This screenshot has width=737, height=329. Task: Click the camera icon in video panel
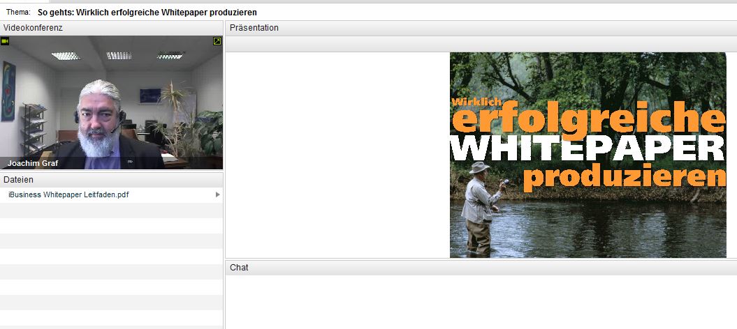[x=5, y=41]
